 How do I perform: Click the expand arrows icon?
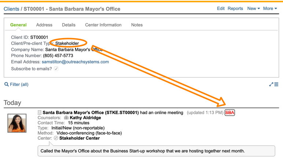tap(271, 84)
